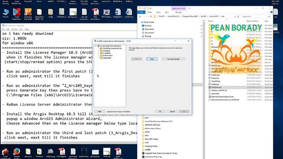Select lmgrd.exe in the file list
The image size is (283, 159).
(215, 78)
